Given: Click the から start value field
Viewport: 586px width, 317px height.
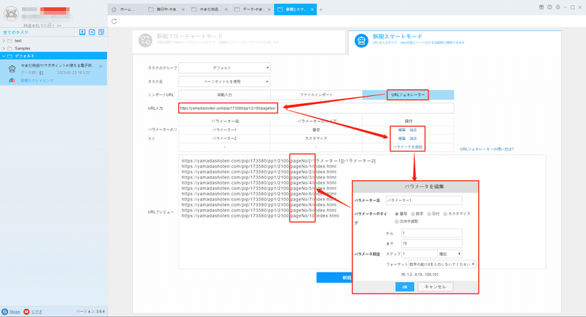Looking at the screenshot, I should (431, 233).
